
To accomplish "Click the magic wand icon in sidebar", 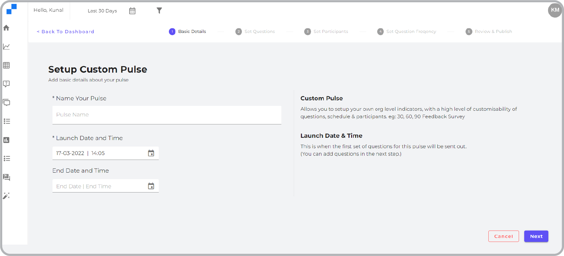I will click(x=6, y=196).
